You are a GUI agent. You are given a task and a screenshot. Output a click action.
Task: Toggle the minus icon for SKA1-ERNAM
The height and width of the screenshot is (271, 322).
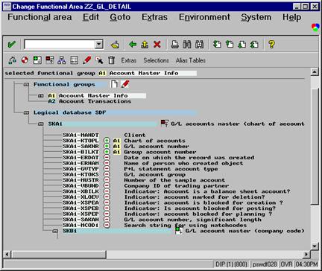107,163
